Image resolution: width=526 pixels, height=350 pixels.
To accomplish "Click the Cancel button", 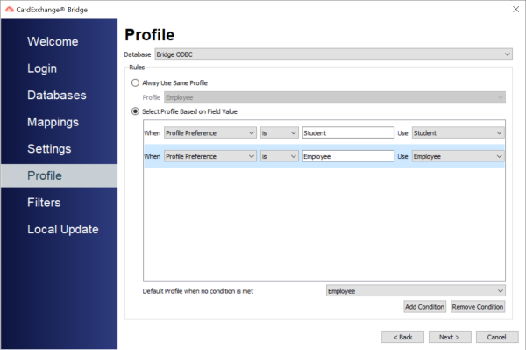I will 497,337.
